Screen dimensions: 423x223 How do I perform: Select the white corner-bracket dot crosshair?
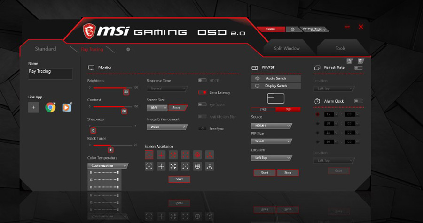(149, 166)
